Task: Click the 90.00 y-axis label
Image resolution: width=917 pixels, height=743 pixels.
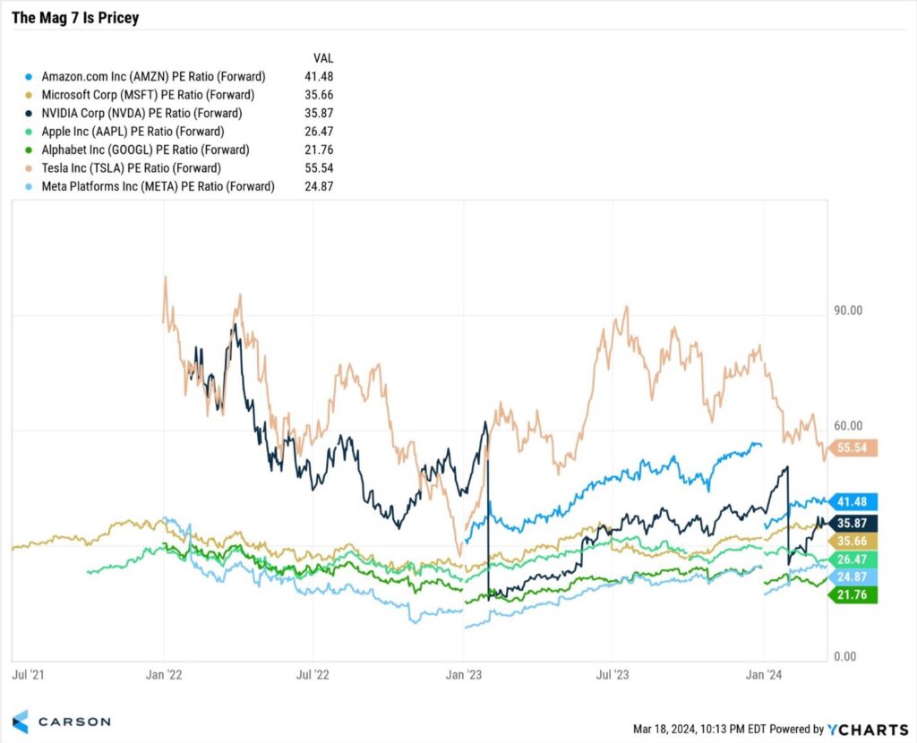Action: pos(848,311)
